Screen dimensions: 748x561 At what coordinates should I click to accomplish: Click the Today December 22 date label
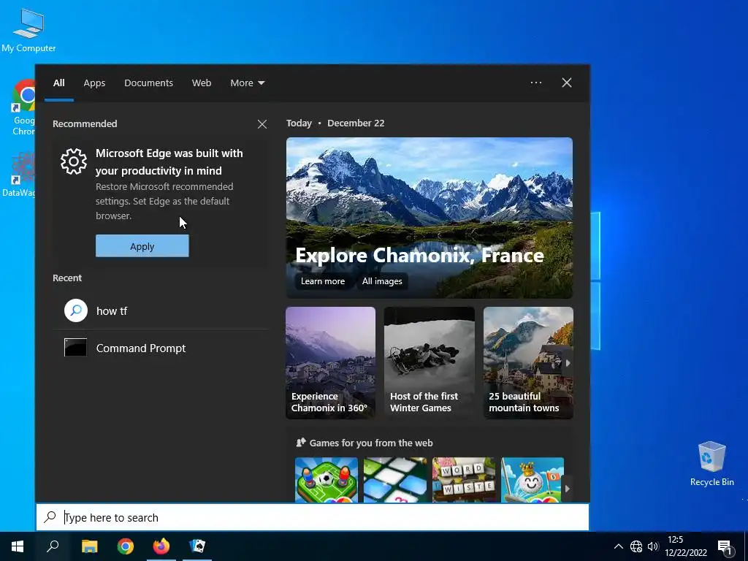tap(335, 123)
